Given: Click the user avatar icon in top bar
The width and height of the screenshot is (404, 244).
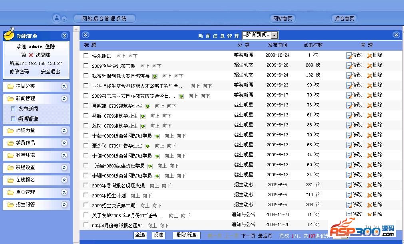Looking at the screenshot, I should 57,18.
